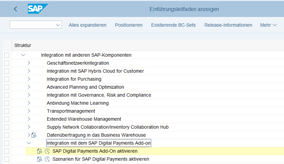Execute IMG activity Szenarien für SAP Digital Payments aktivieren

click(47, 159)
